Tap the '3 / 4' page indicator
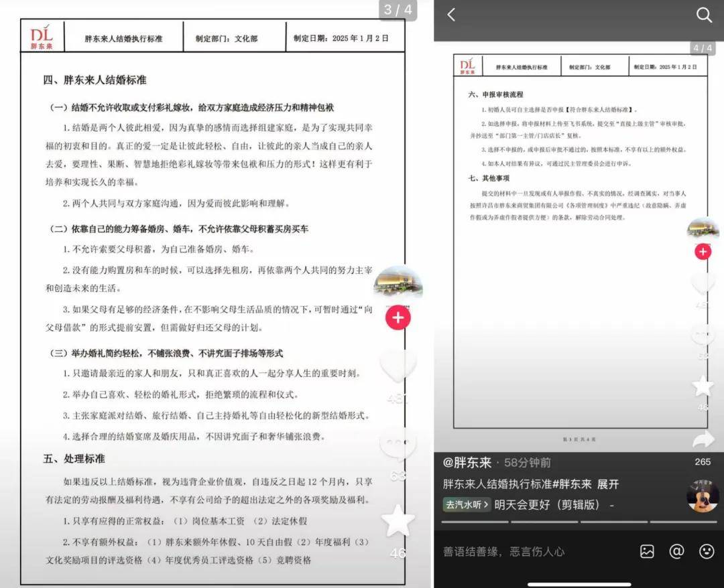The image size is (724, 588). point(398,9)
